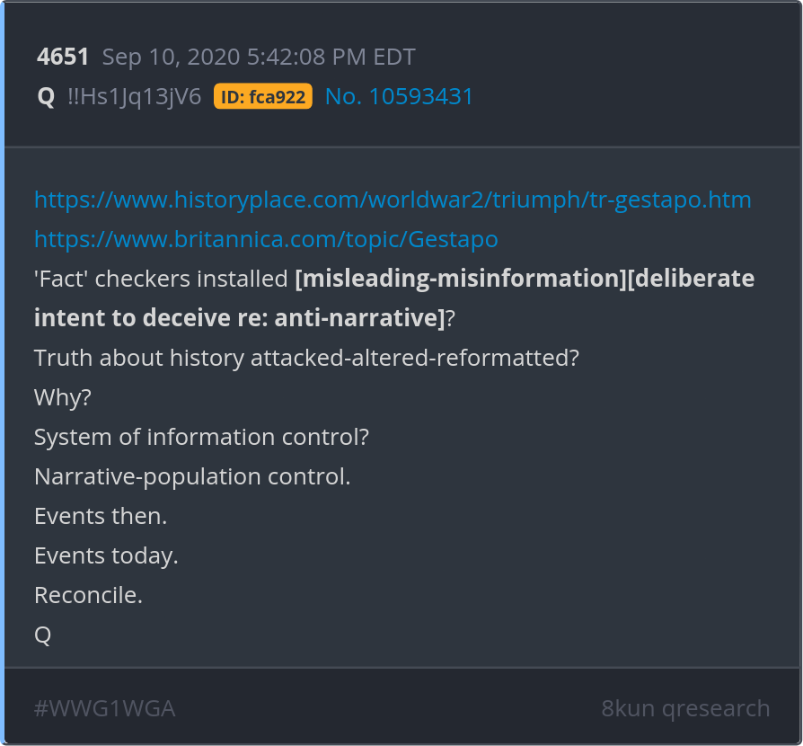Click the tripcode !!Hs1Jq13jV6

tap(134, 97)
